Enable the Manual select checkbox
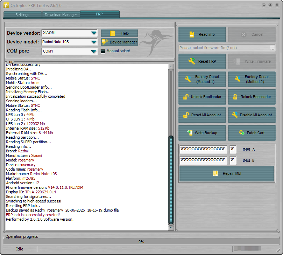 (103, 51)
